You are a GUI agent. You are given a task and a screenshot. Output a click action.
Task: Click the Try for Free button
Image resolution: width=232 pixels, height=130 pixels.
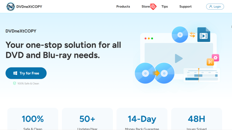click(26, 73)
